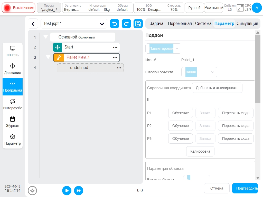This screenshot has height=197, width=263.
Task: Start the program with the play button
Action: tap(67, 191)
